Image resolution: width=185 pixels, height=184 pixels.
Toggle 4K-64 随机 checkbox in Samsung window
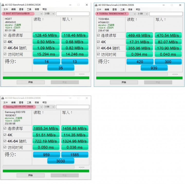(x=5, y=141)
